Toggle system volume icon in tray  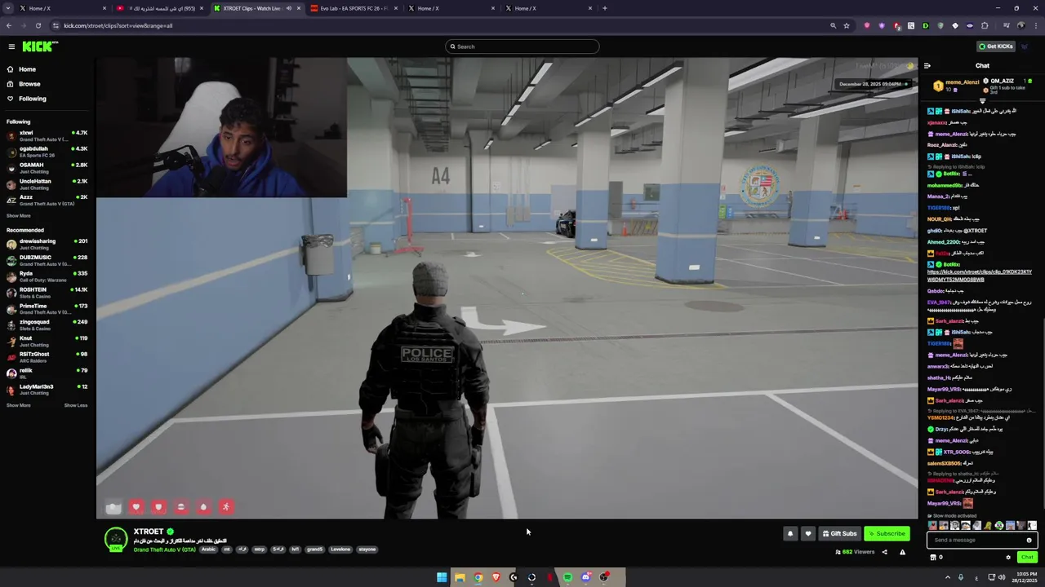pos(1002,577)
